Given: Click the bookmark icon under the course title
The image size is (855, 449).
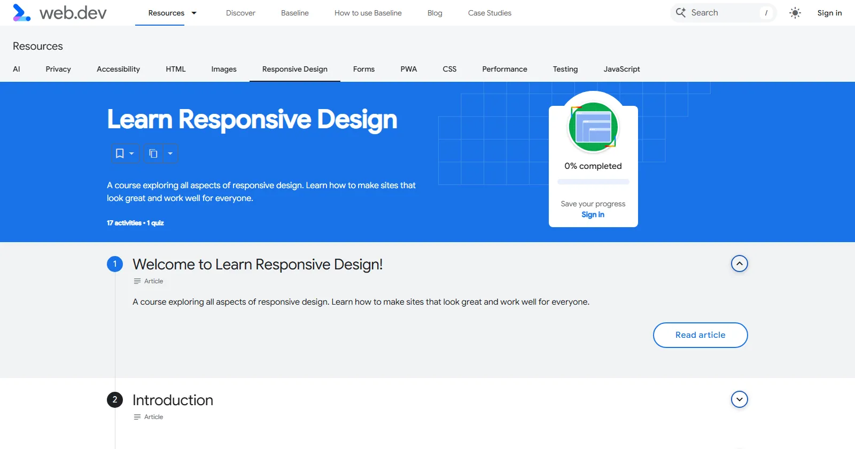Looking at the screenshot, I should pos(120,153).
